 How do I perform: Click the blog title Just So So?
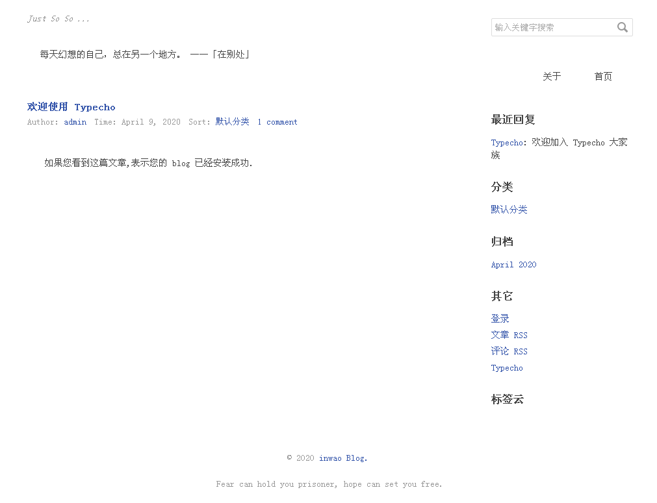[58, 19]
